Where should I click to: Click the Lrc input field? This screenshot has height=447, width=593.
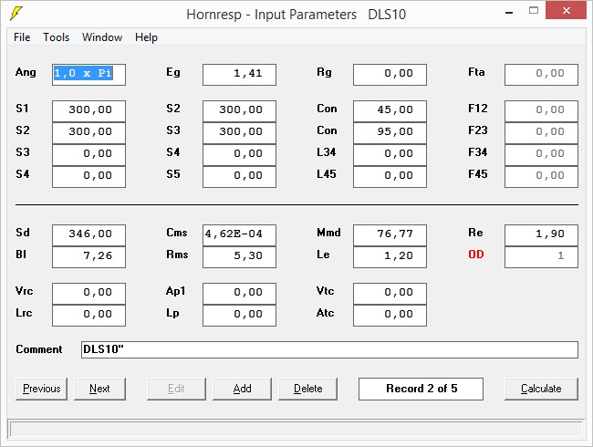[88, 316]
